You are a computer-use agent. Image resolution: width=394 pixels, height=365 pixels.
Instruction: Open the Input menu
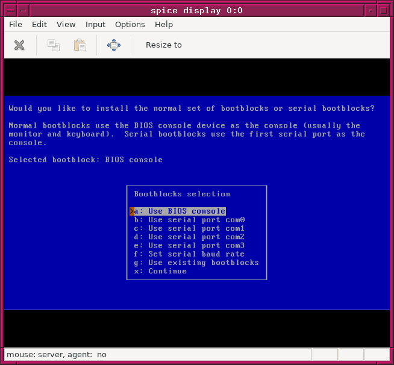coord(95,25)
